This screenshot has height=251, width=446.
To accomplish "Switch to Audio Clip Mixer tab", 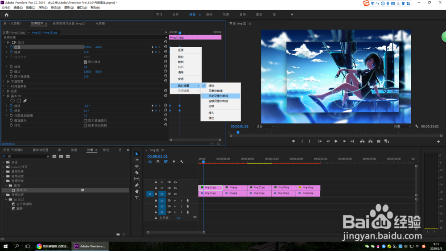I will [69, 23].
